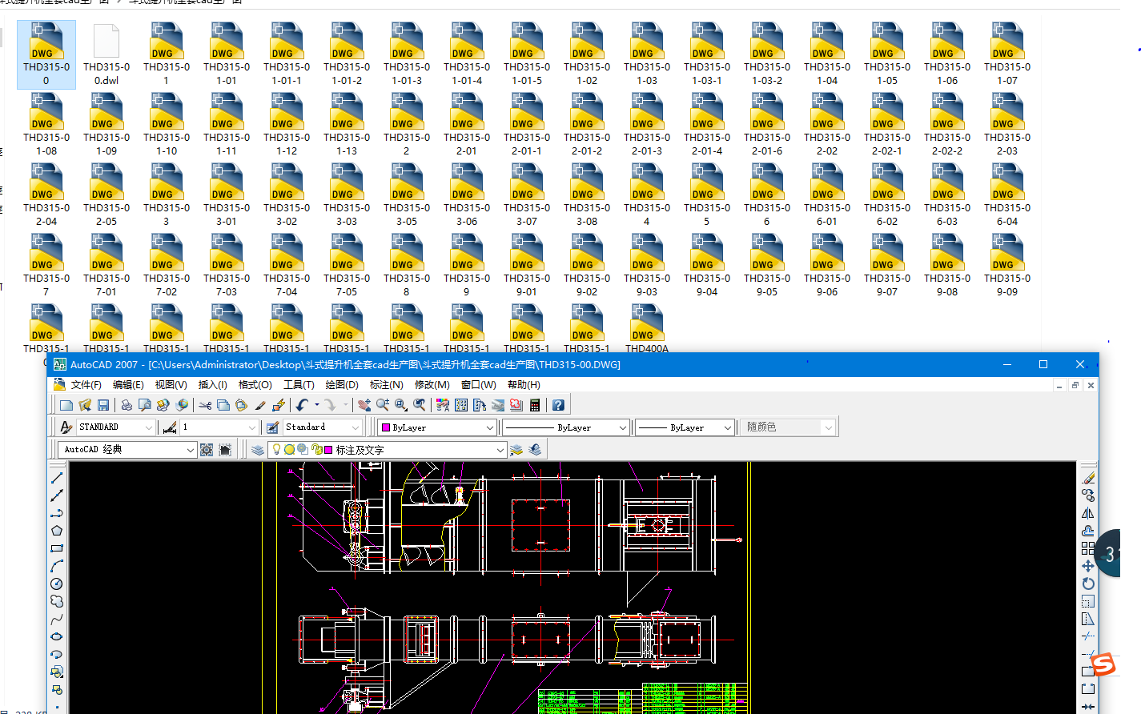Image resolution: width=1141 pixels, height=714 pixels.
Task: Toggle the layer on/off lightbulb
Action: [x=276, y=450]
